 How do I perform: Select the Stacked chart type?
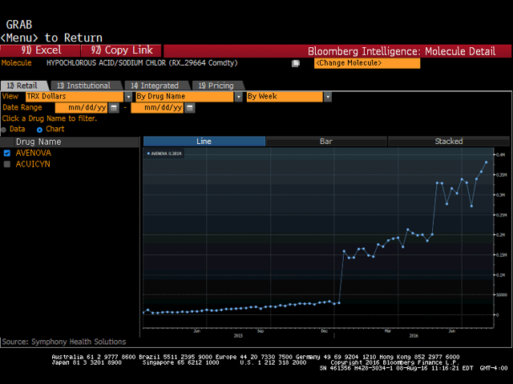(449, 142)
